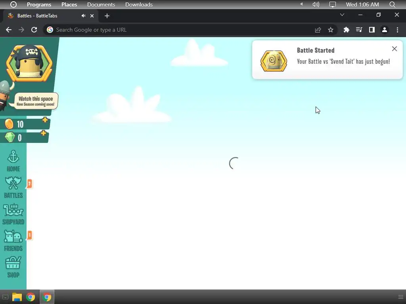
Task: Open the first Chrome icon in taskbar
Action: click(31, 297)
